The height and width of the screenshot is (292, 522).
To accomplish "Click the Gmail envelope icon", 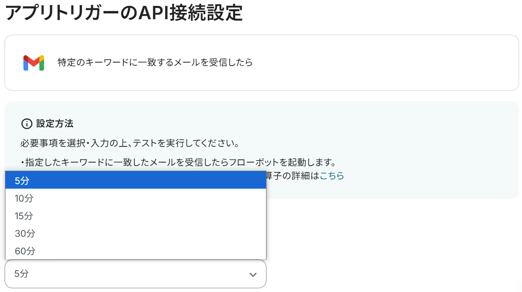I will 34,63.
